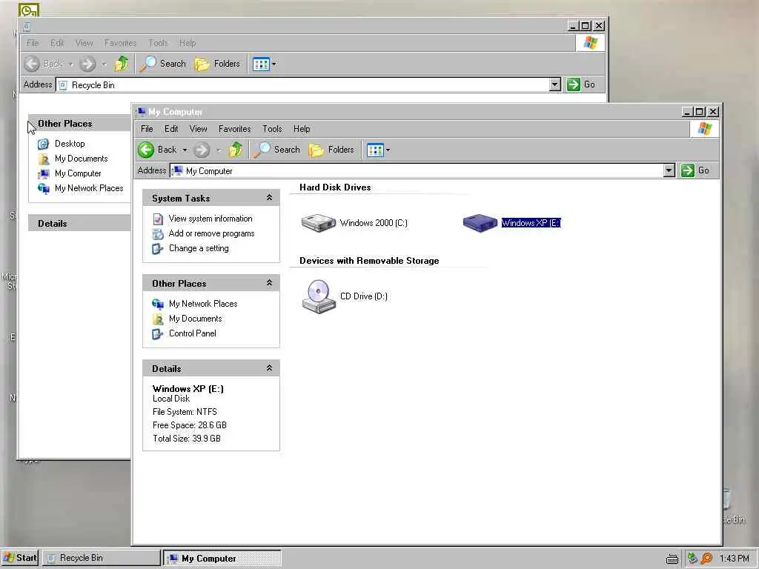
Task: Go up one folder level in My Computer
Action: point(236,150)
